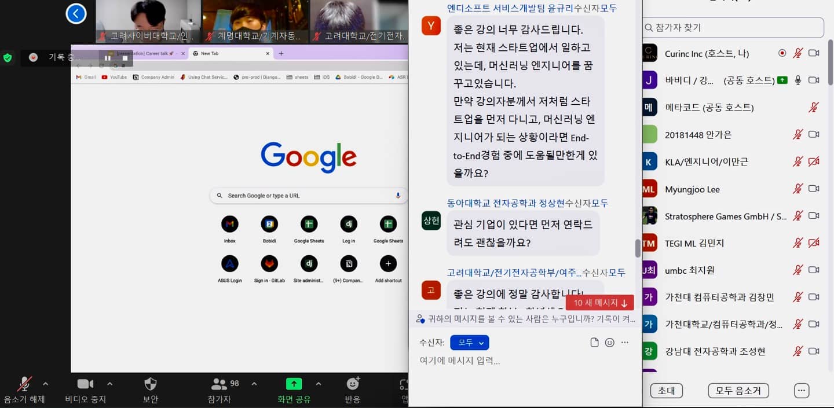Open the Bobidi shortcut icon

tap(269, 223)
